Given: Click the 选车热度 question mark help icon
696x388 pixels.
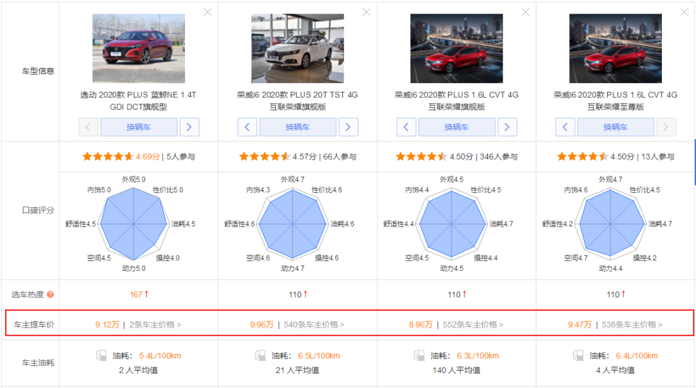Looking at the screenshot, I should (50, 295).
